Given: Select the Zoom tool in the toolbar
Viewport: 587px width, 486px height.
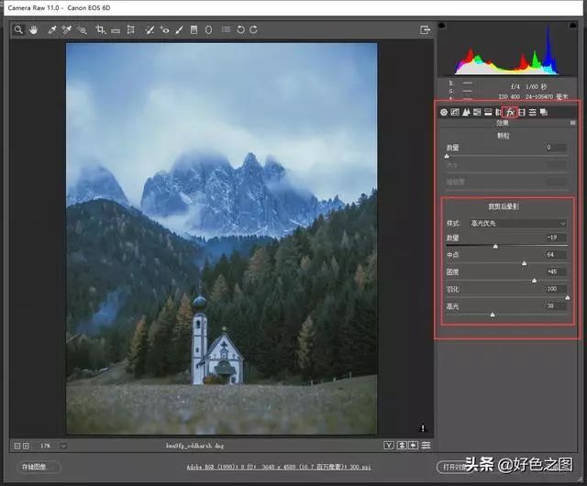Looking at the screenshot, I should tap(18, 29).
